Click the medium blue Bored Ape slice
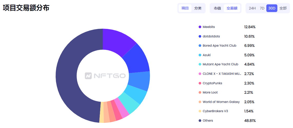293x128 pixels. (x=139, y=81)
